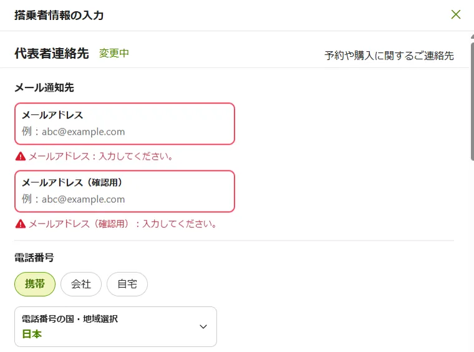Click chevron arrow in country selection box

[x=203, y=326]
